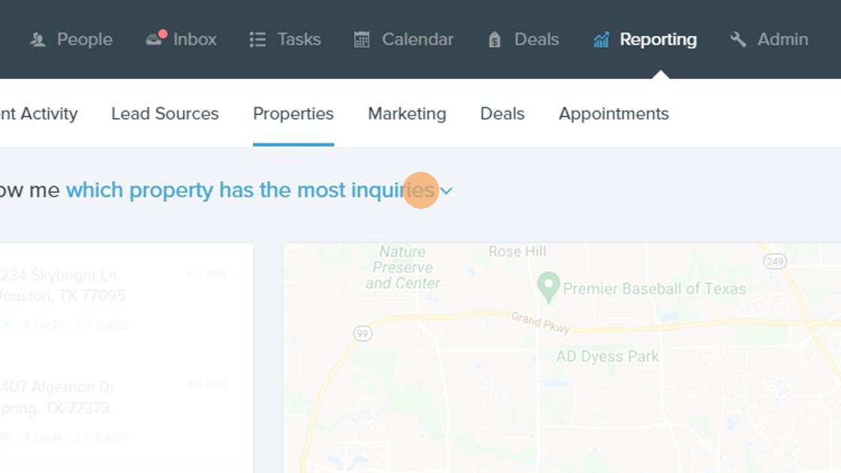Select the Algernon Dr property listing
Viewport: 841px width, 473px height.
[x=59, y=398]
